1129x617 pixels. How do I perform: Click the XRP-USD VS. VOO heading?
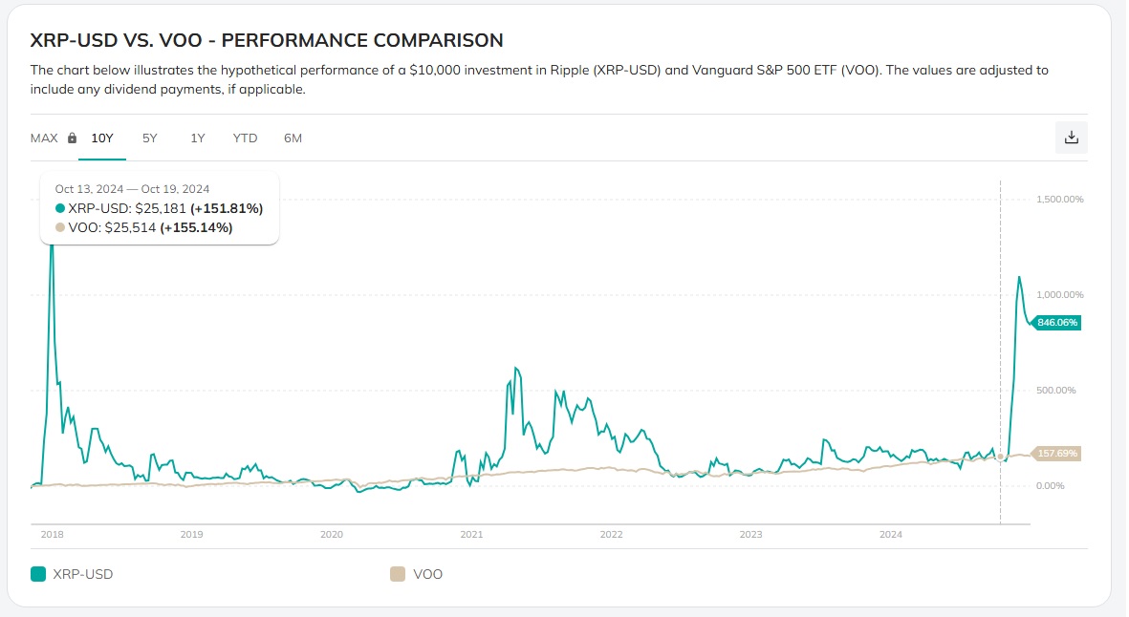[x=267, y=40]
